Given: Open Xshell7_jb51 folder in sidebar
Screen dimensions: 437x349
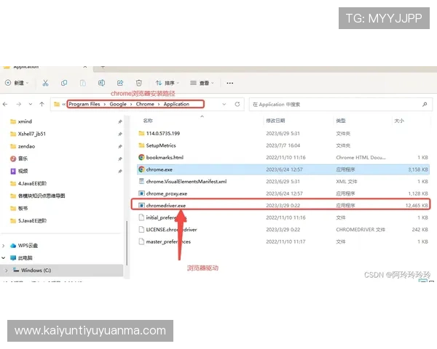Looking at the screenshot, I should [x=28, y=134].
